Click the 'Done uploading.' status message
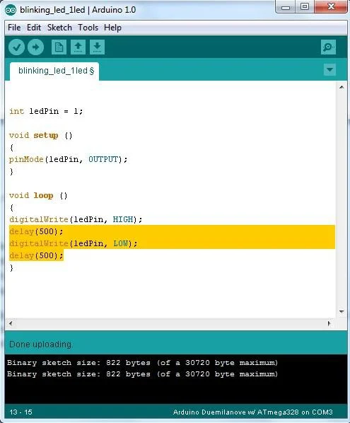 [x=41, y=344]
